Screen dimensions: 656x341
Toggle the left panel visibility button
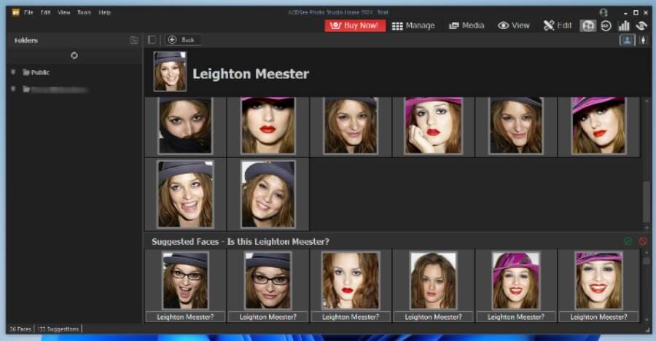click(x=152, y=40)
